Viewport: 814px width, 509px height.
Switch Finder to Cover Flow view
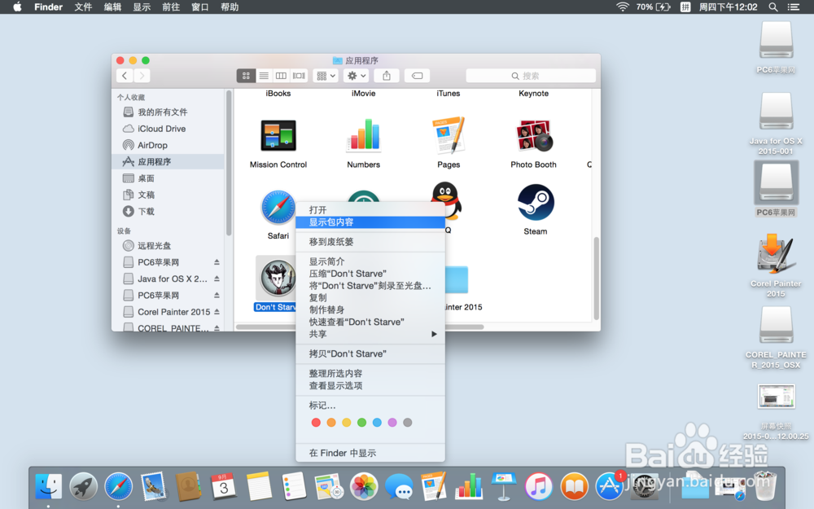(299, 76)
